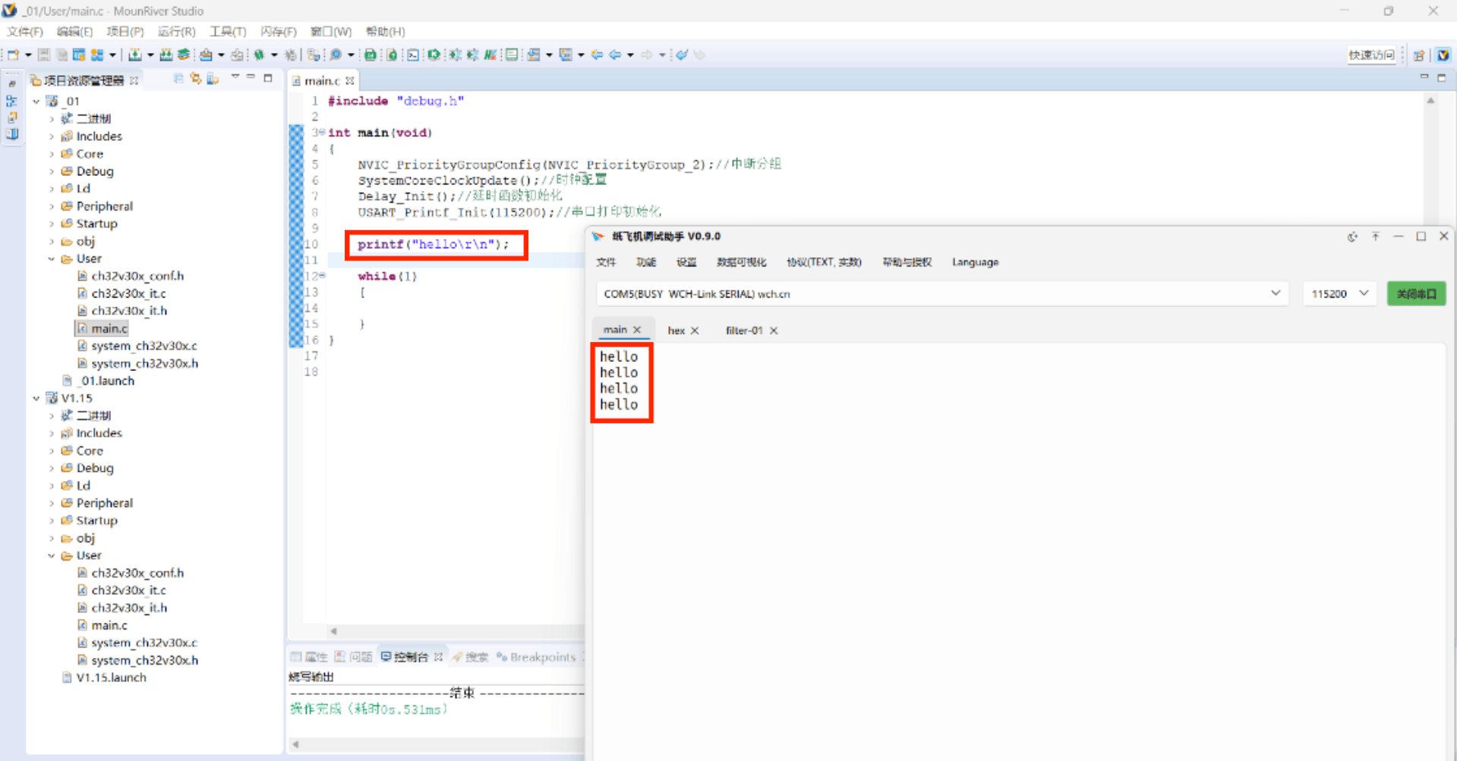The image size is (1457, 761).
Task: Toggle pin-on-top in the serial assistant
Action: point(1375,237)
